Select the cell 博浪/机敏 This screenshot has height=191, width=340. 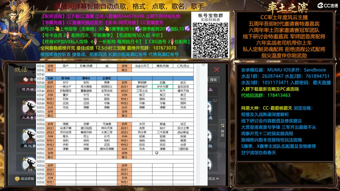pyautogui.click(x=163, y=66)
